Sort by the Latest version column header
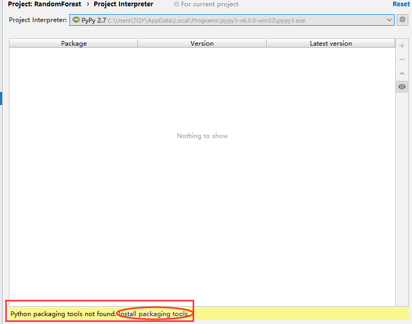Screen dimensions: 412x324 click(x=330, y=43)
